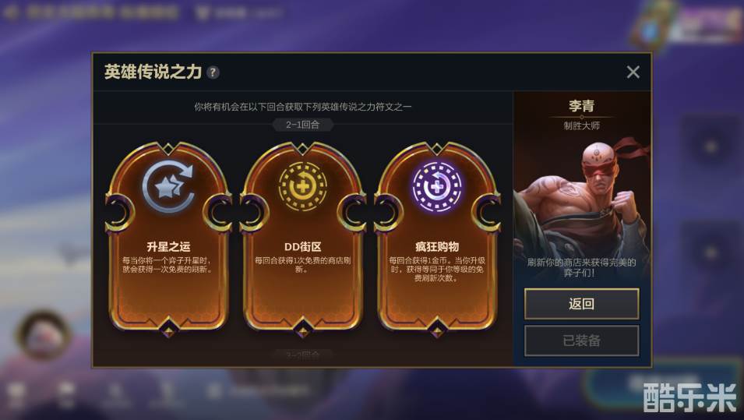Viewport: 744px width, 420px height.
Task: Click the 李青 name heading
Action: point(582,105)
